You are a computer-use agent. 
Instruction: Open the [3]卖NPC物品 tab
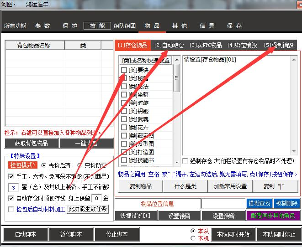[x=206, y=45]
